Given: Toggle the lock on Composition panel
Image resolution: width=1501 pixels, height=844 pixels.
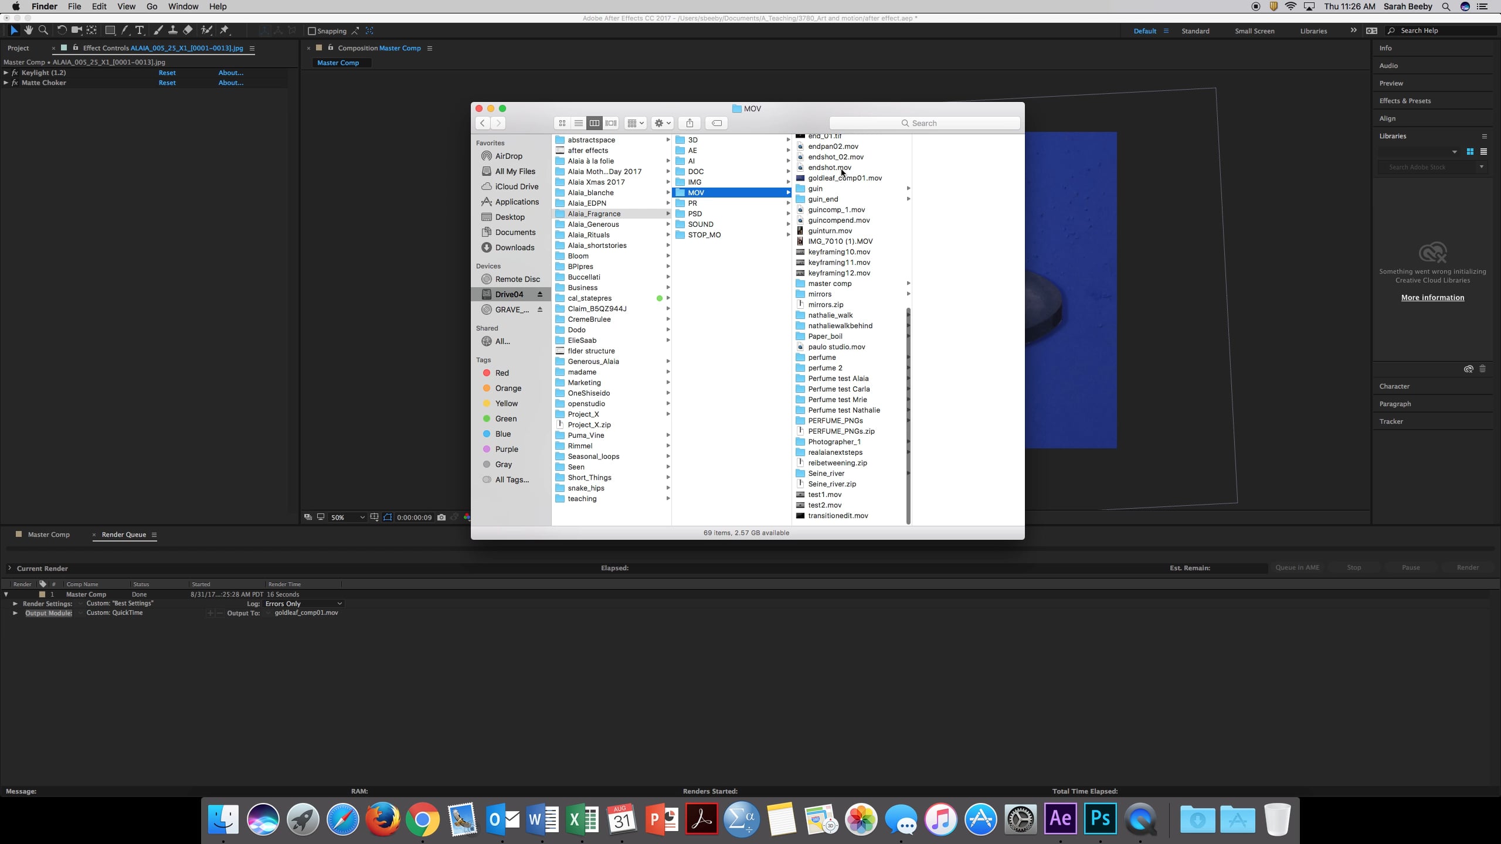Looking at the screenshot, I should pyautogui.click(x=331, y=48).
